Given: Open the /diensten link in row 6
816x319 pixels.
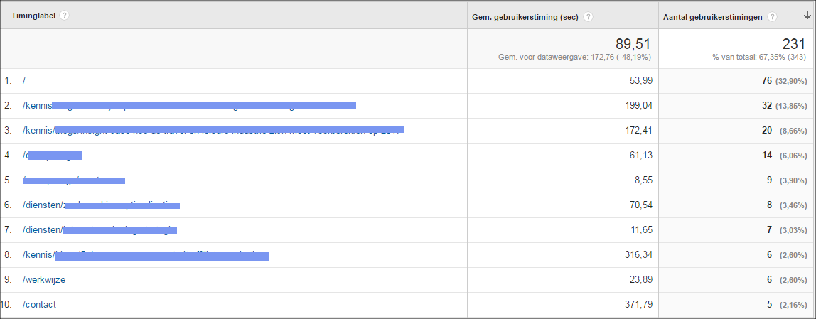Looking at the screenshot, I should [x=101, y=205].
